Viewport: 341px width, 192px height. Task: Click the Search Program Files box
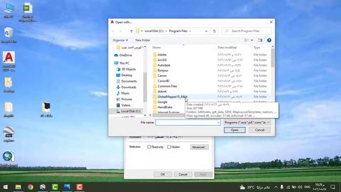[x=247, y=31]
